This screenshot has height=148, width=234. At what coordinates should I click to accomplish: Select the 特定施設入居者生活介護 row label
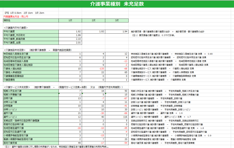[x=31, y=54]
